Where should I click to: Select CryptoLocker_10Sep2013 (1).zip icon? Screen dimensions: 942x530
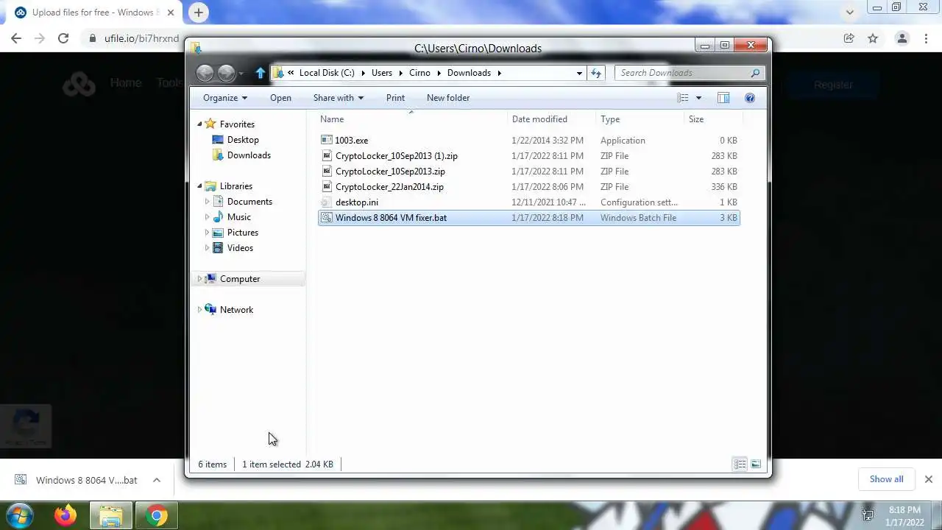coord(327,155)
